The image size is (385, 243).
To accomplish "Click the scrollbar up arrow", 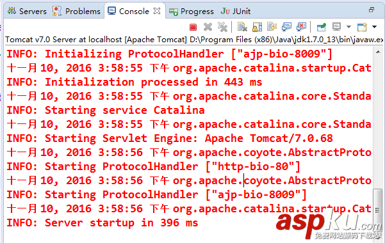I will point(378,52).
